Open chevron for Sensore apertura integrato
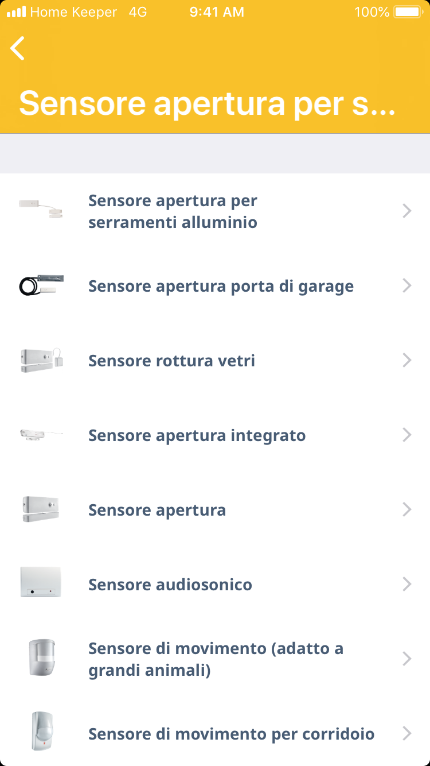This screenshot has height=766, width=430. point(407,435)
